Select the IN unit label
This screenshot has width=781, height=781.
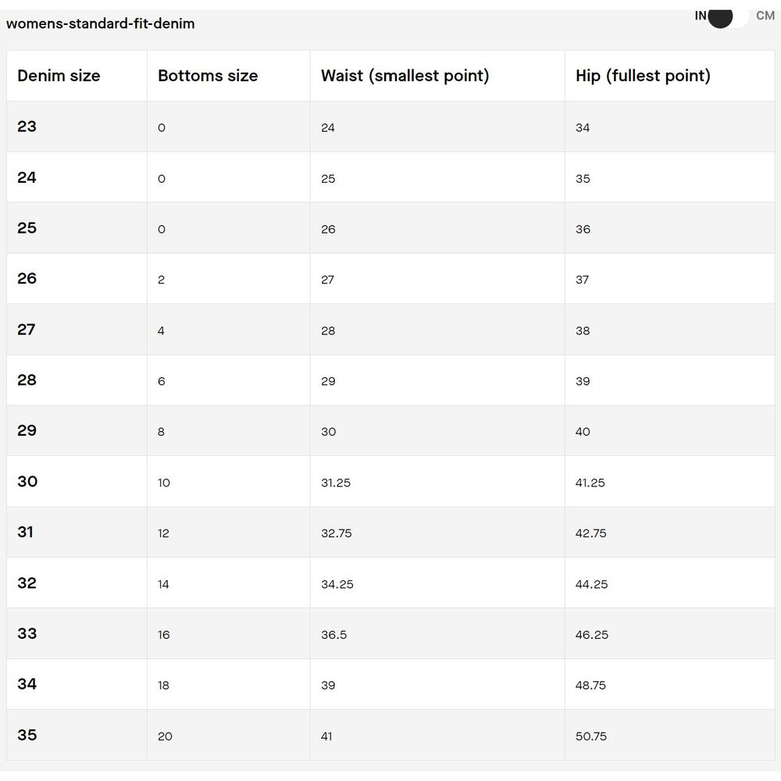[x=701, y=16]
